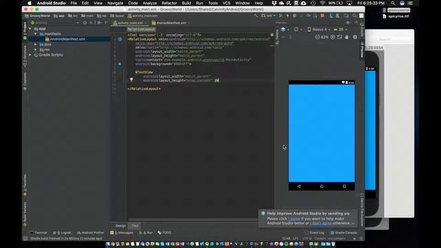Click phone Home navigation button in preview

click(x=322, y=186)
